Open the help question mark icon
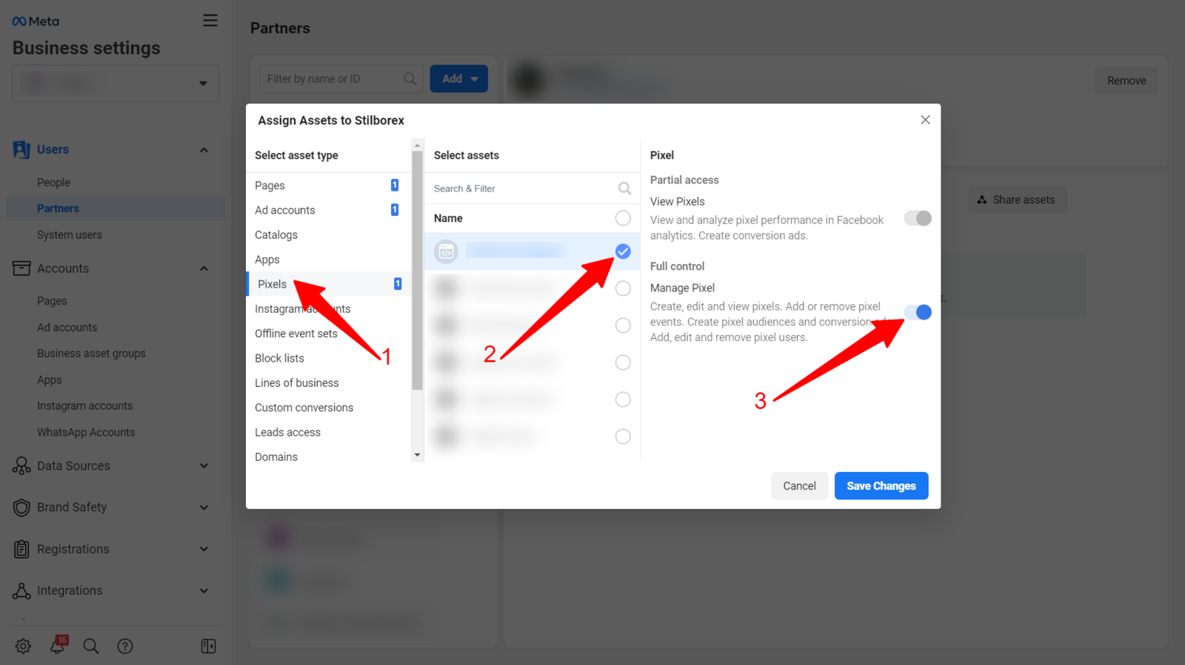 pos(125,646)
